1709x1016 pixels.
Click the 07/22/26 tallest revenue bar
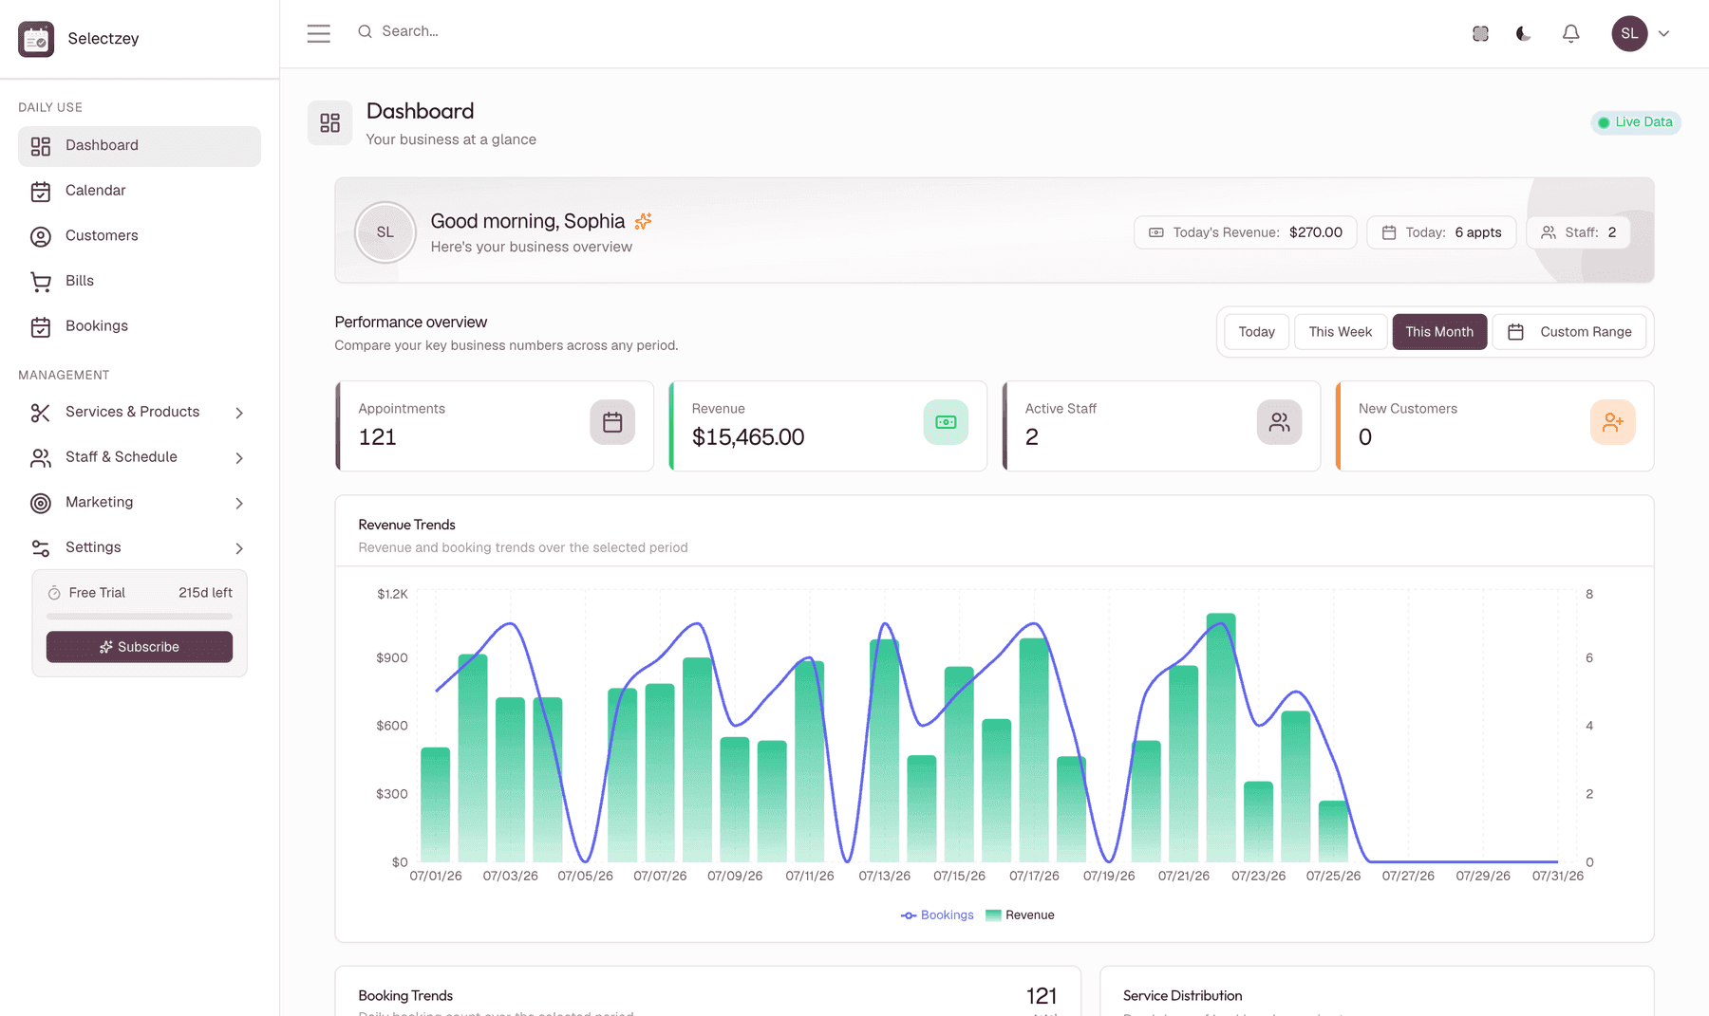[1221, 738]
